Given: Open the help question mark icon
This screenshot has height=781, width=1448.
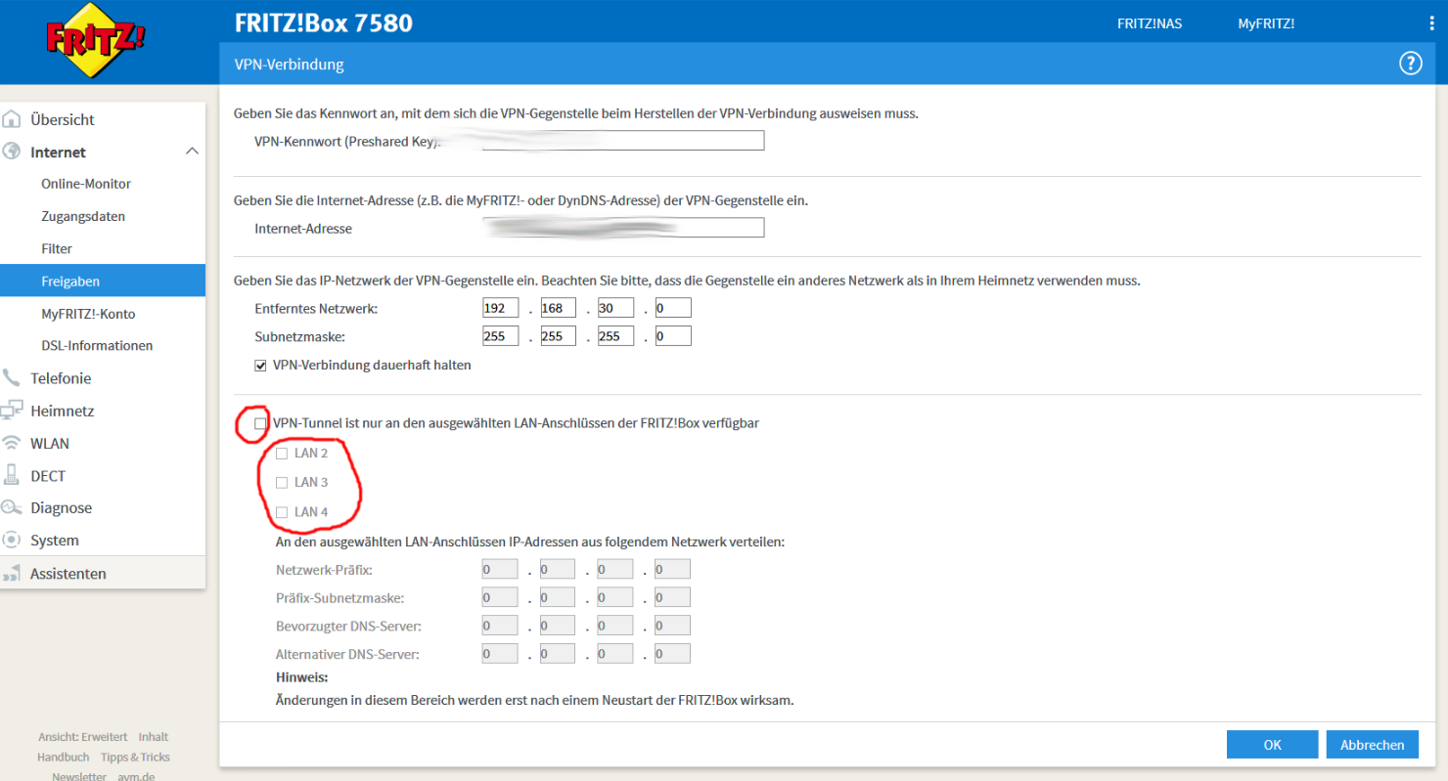Looking at the screenshot, I should coord(1410,64).
